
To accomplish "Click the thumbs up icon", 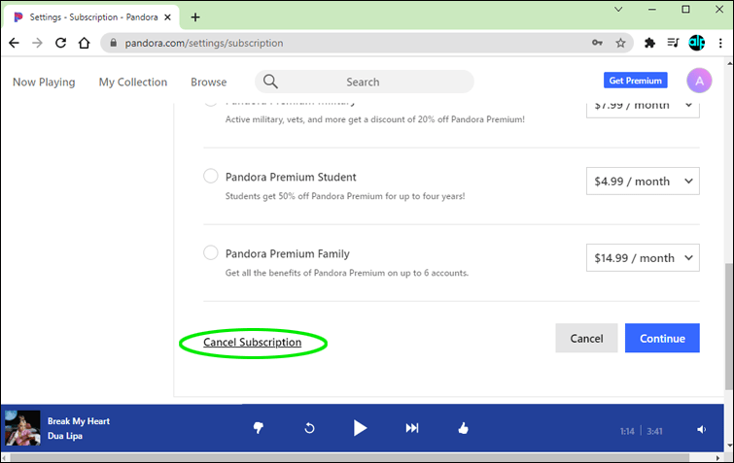I will (x=463, y=427).
